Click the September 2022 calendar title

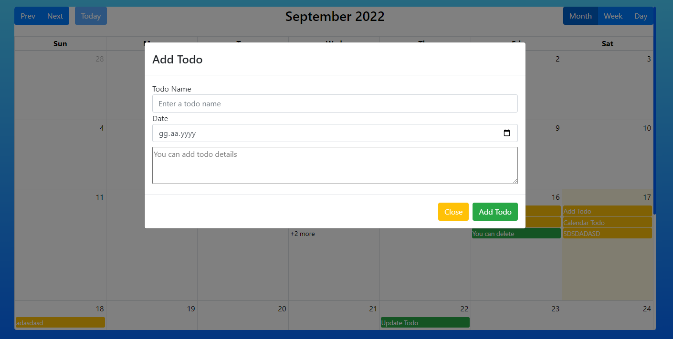pos(335,16)
